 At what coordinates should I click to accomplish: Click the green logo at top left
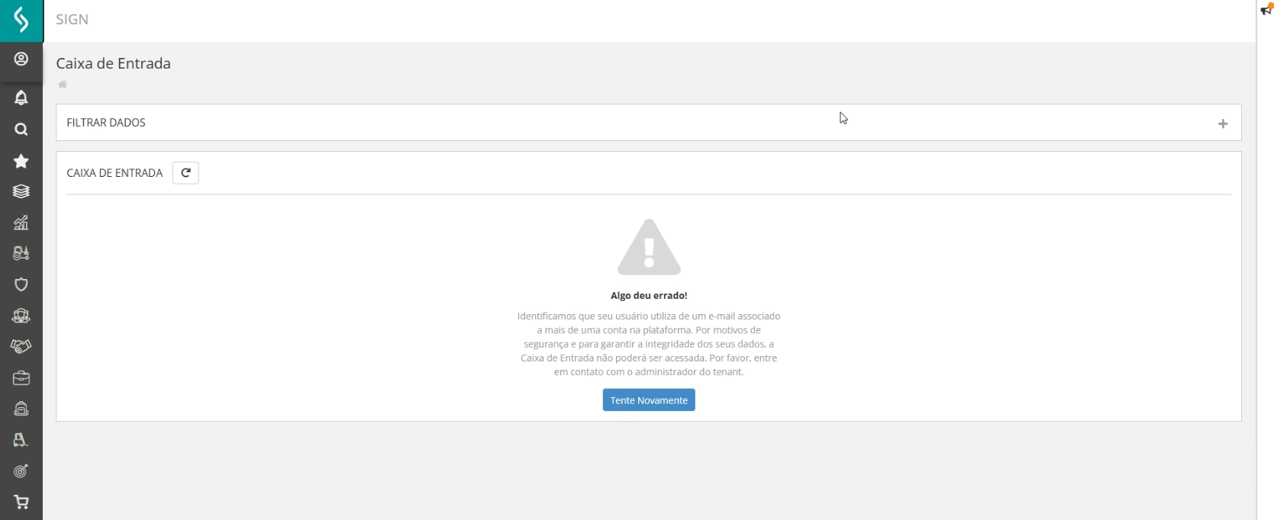click(21, 21)
